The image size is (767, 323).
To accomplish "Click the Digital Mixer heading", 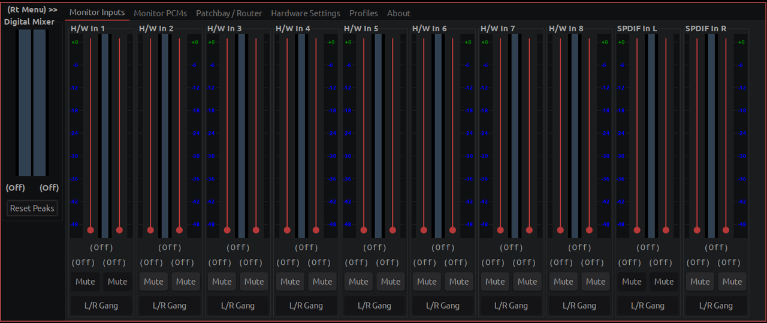I will [29, 22].
